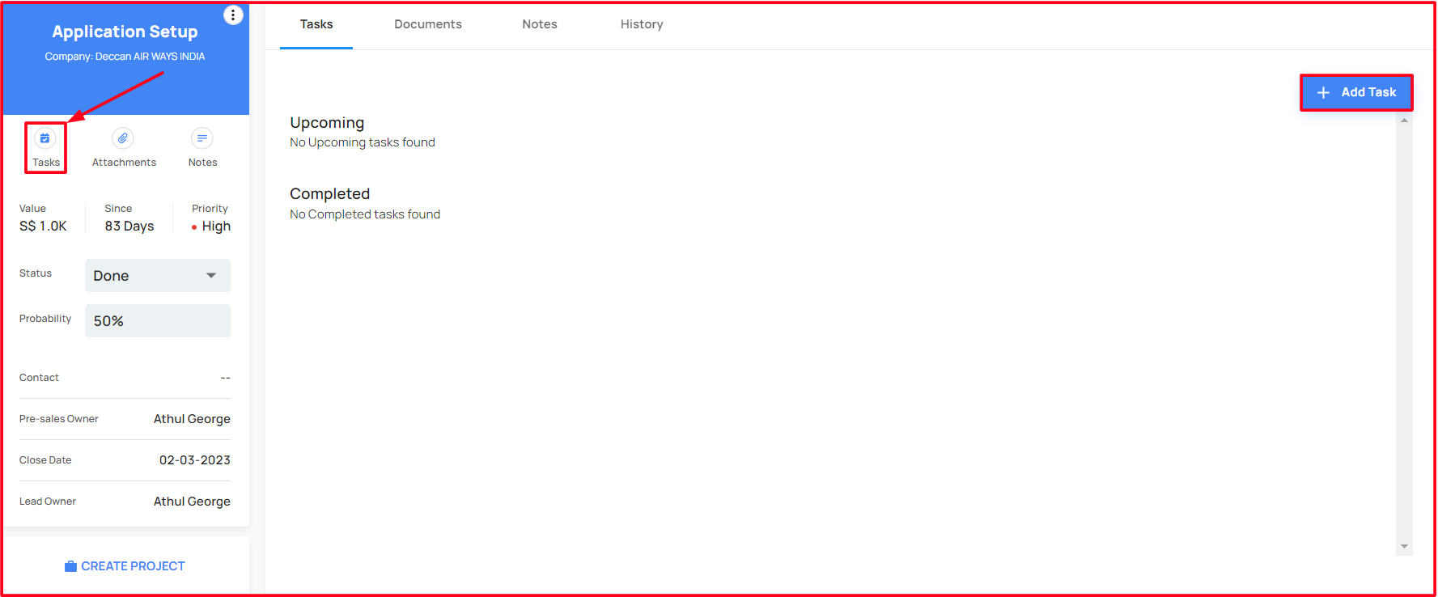Click the Contact field dashes
The width and height of the screenshot is (1438, 597).
click(225, 378)
